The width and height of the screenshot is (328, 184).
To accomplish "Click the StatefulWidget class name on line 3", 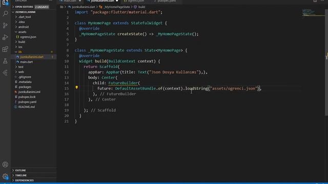I will click(147, 23).
